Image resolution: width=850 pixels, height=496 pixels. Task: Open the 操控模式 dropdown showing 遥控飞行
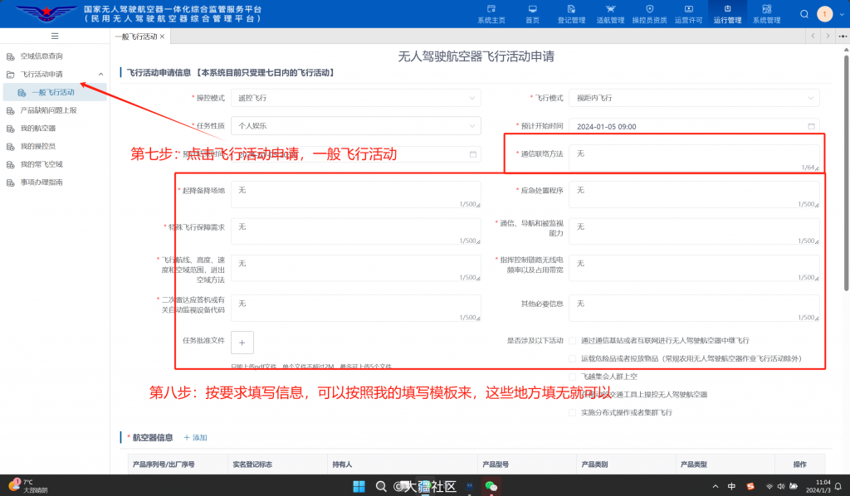[x=356, y=97]
